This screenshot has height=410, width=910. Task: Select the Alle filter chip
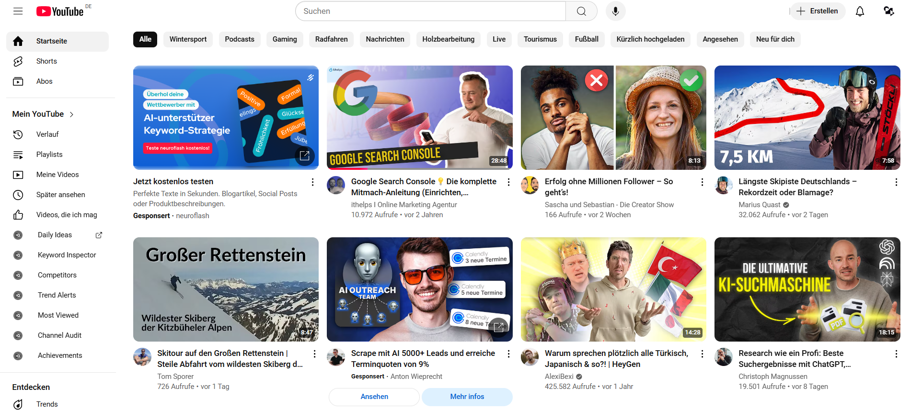pos(145,39)
